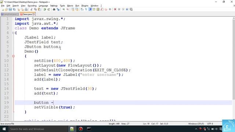
Task: Click the Command Prompt taskbar icon
Action: (89, 129)
